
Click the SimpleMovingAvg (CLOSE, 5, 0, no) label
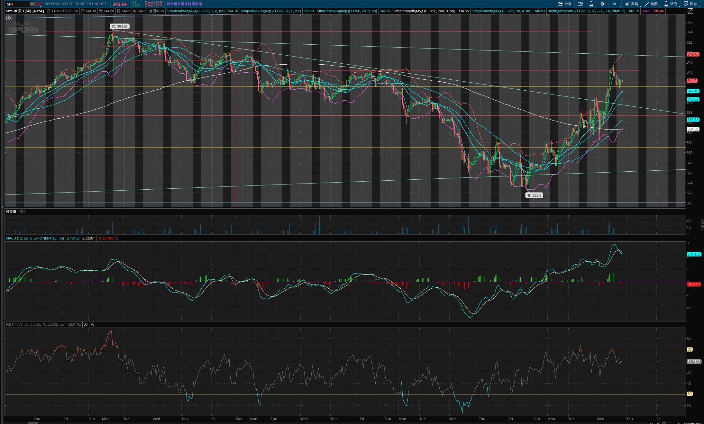tap(196, 11)
